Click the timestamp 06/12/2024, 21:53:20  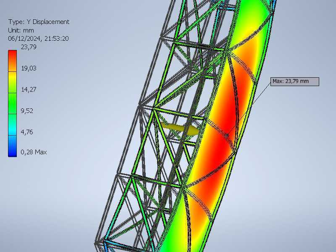(x=38, y=39)
